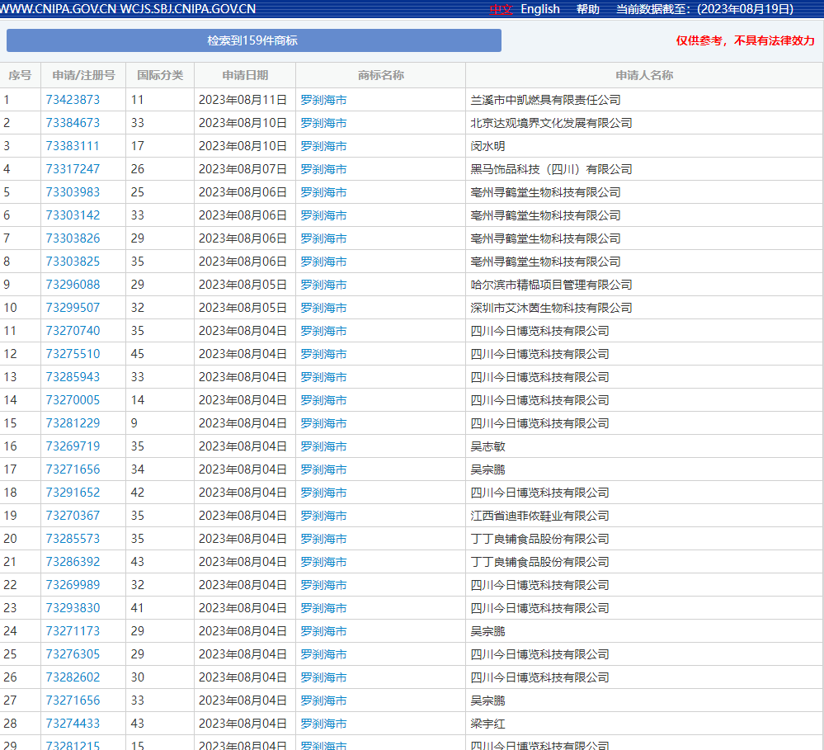Open registration number 73270740

pos(73,331)
